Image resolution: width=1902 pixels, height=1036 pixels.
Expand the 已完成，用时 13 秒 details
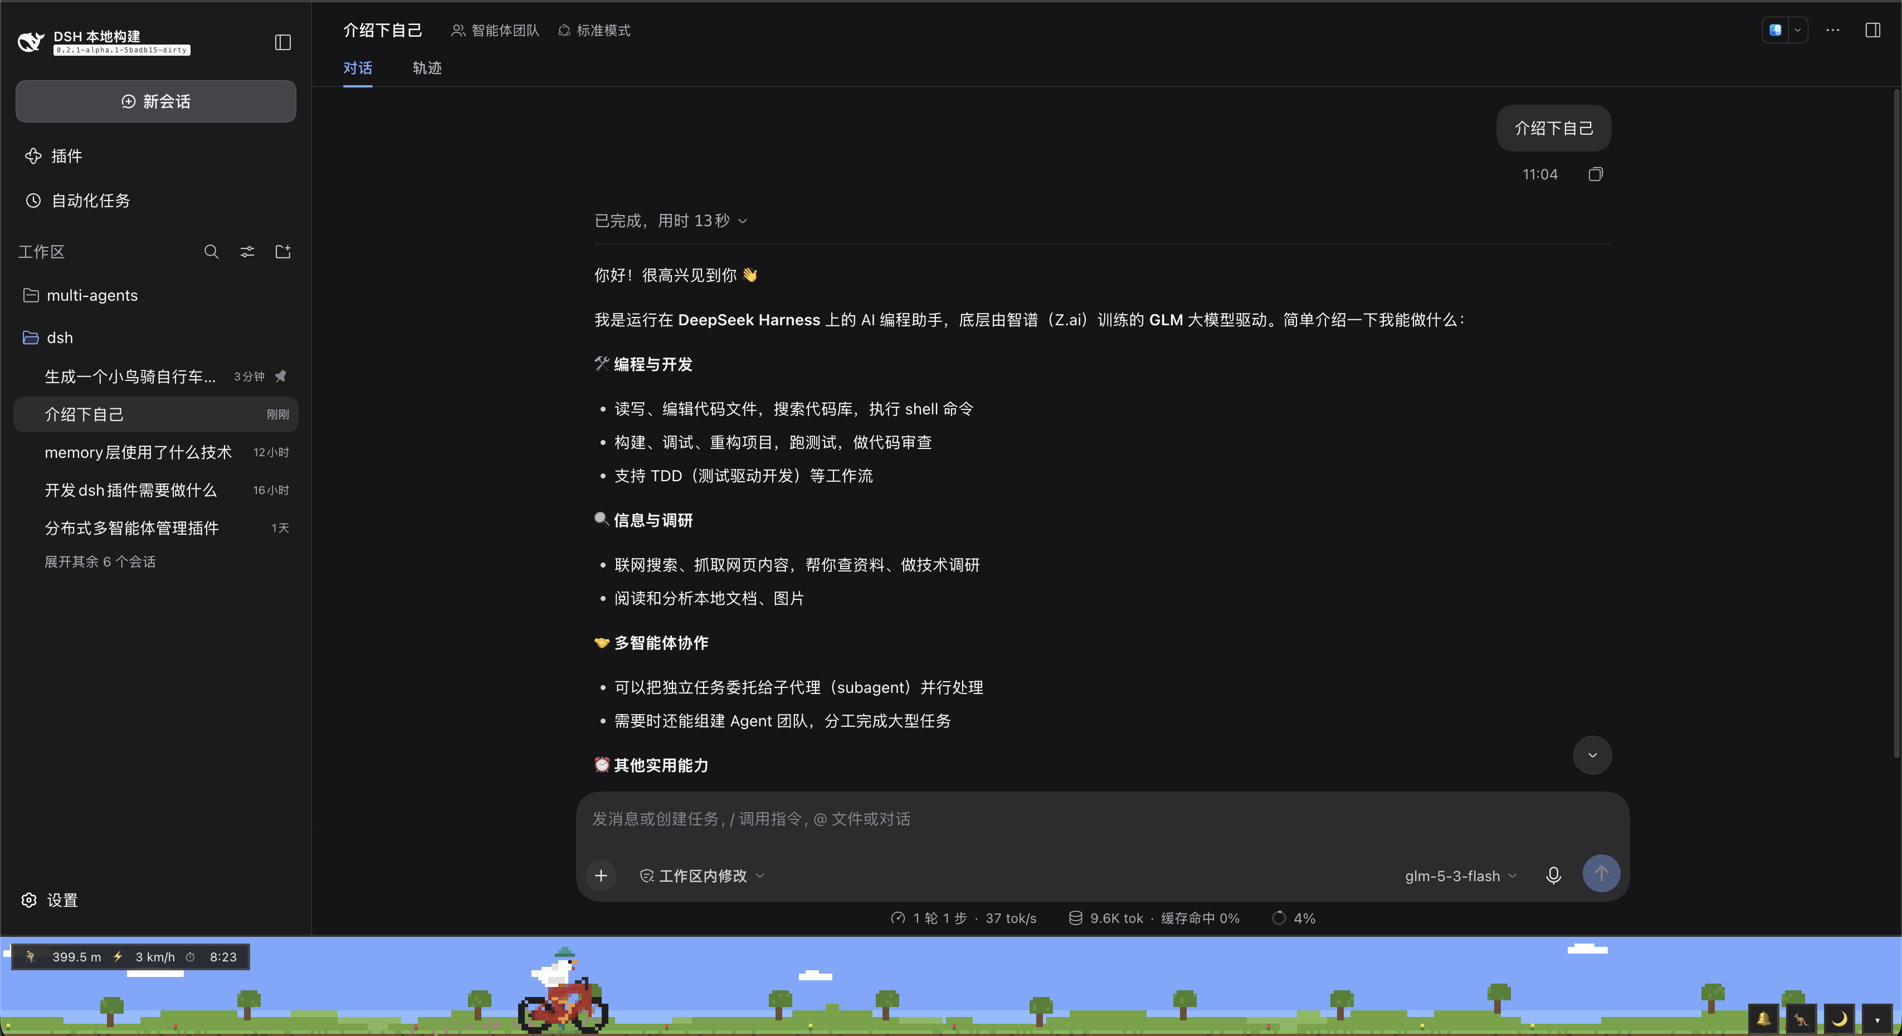(x=670, y=221)
